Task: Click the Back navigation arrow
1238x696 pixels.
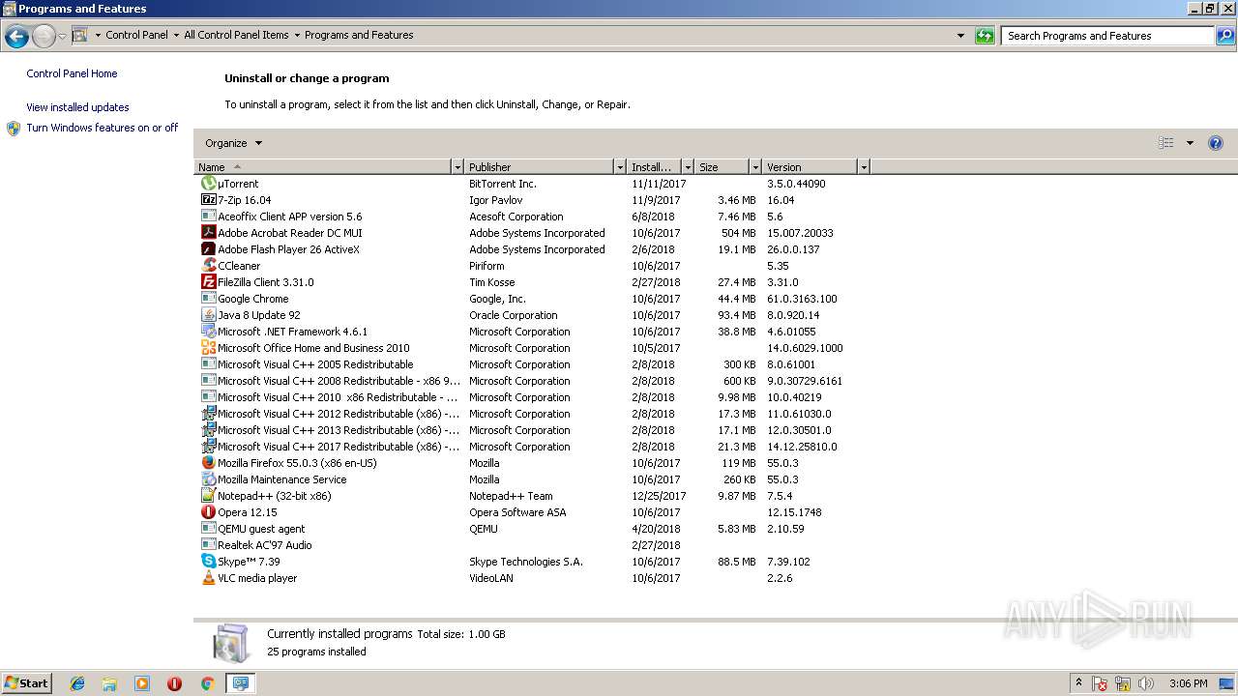Action: tap(16, 37)
